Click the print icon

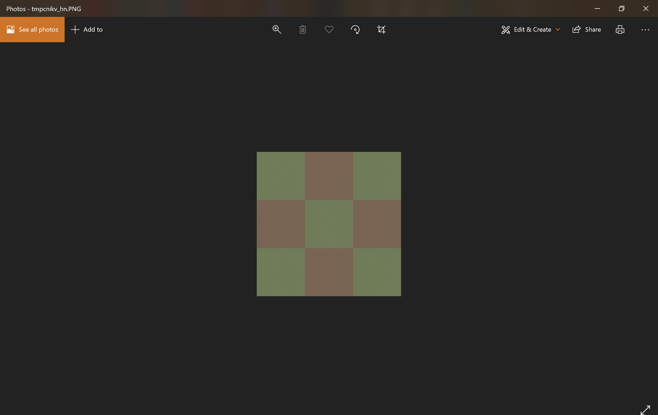[x=620, y=29]
